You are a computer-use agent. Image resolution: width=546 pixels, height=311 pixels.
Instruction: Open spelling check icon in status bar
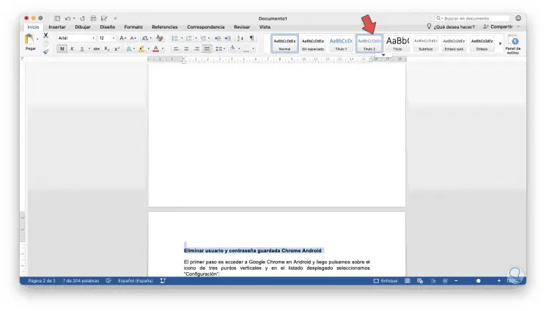(108, 281)
